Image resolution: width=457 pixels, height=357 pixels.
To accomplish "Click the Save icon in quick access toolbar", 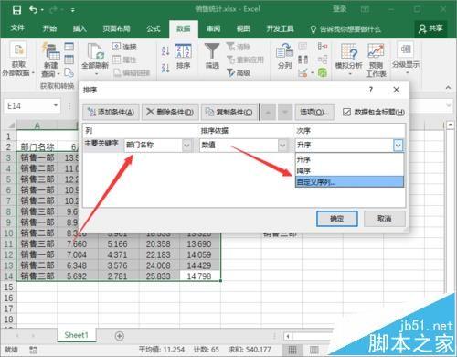I will (16, 10).
